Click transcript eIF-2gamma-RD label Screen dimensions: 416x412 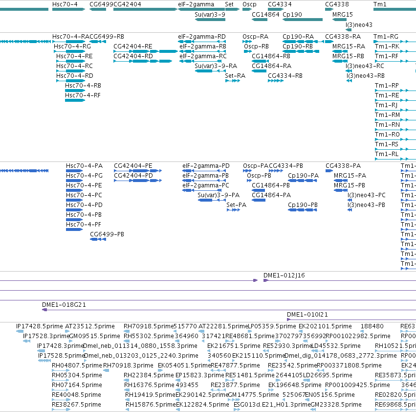pyautogui.click(x=202, y=37)
